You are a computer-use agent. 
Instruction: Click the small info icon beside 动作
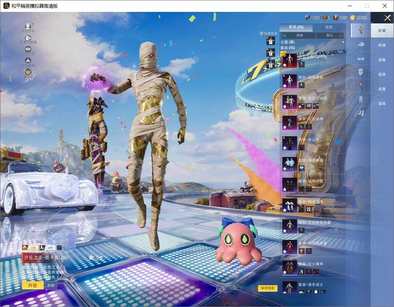59,248
